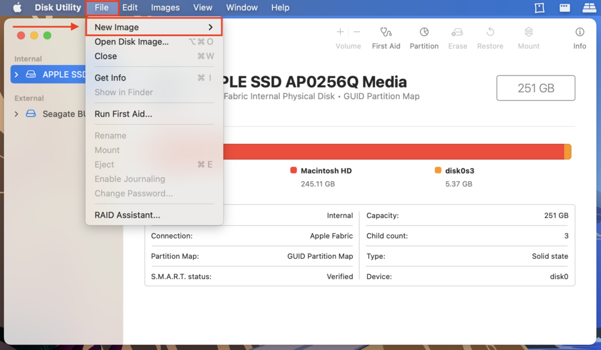Expand the APPLE SSD disk tree
The image size is (601, 350).
point(16,74)
